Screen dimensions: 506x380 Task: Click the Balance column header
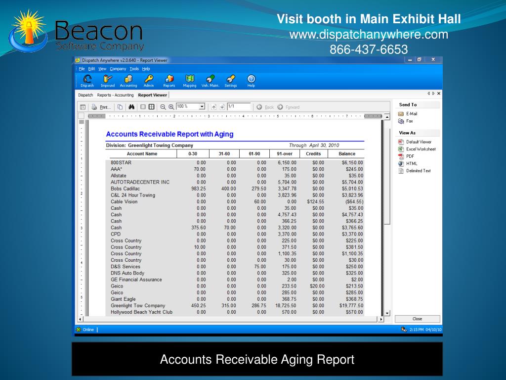pyautogui.click(x=346, y=154)
